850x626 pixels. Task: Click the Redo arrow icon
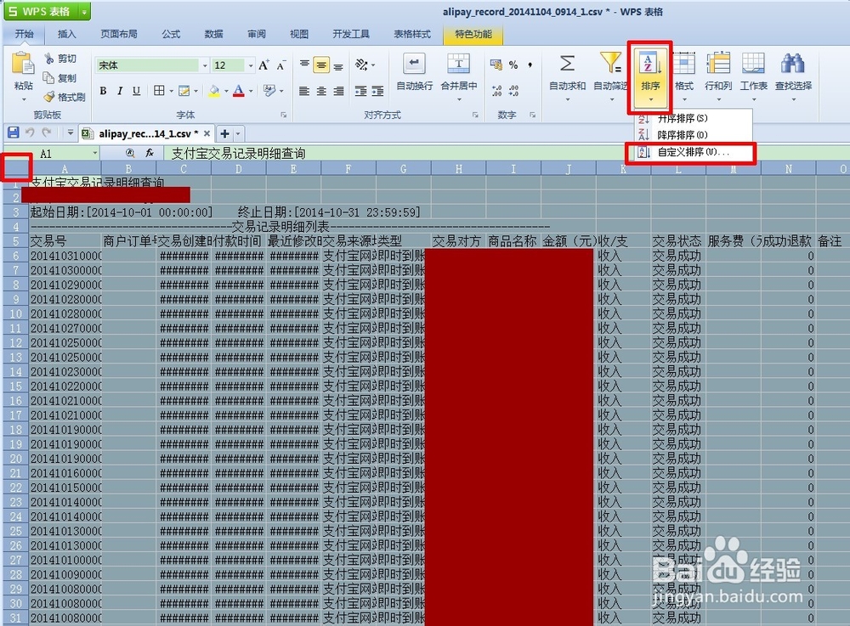47,133
